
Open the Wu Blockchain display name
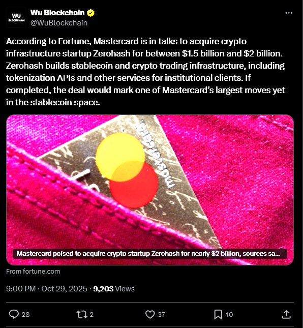pyautogui.click(x=57, y=13)
